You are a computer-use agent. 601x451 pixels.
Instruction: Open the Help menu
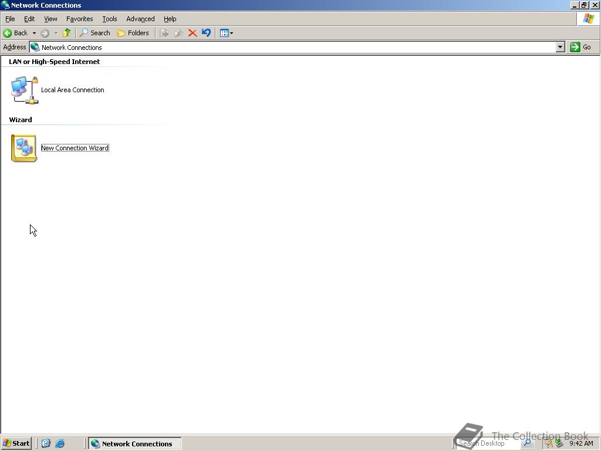coord(170,19)
